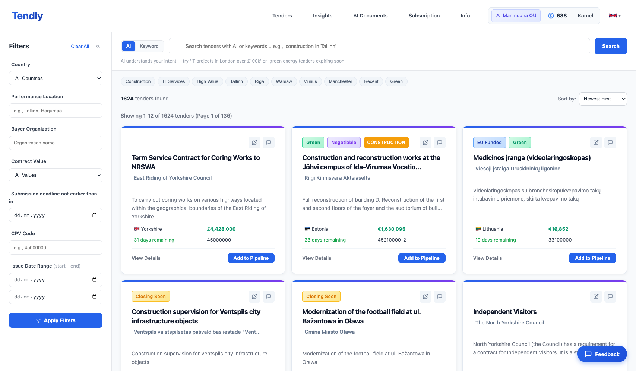Select the Manchester filter chip
The image size is (636, 371).
tap(341, 81)
